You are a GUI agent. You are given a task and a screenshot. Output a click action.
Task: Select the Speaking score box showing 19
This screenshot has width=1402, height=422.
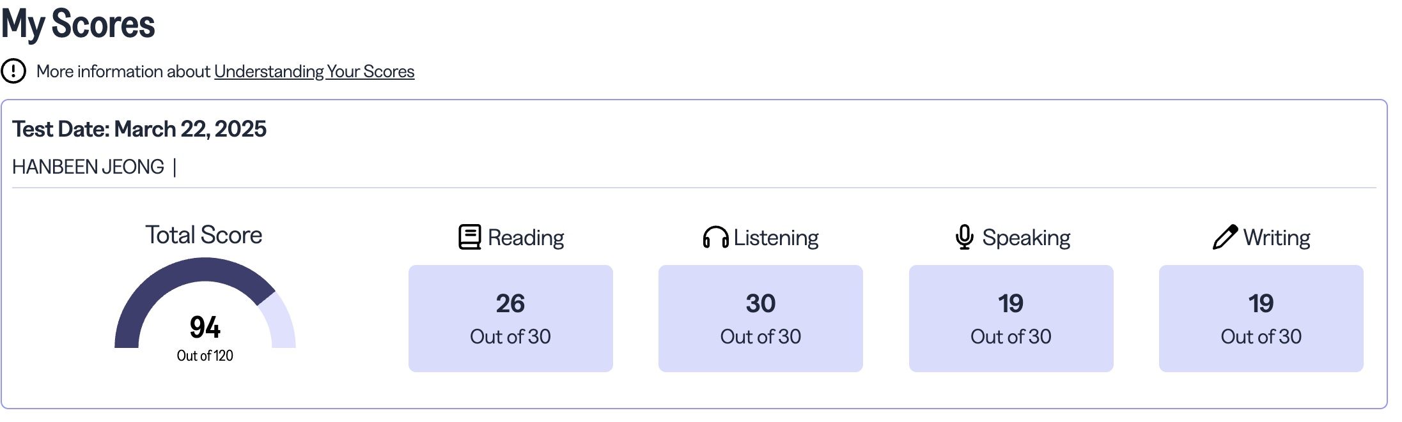point(1011,319)
